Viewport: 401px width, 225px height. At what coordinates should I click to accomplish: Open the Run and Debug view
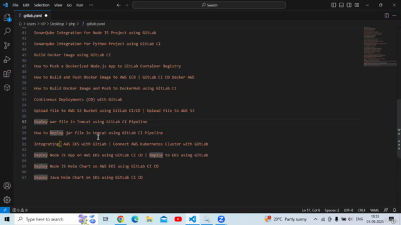7,59
